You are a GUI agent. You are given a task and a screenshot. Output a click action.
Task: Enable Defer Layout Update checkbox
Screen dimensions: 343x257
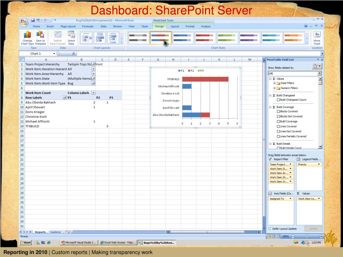(x=270, y=229)
